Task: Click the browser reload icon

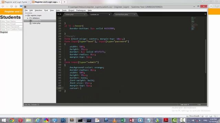Action: point(12,6)
